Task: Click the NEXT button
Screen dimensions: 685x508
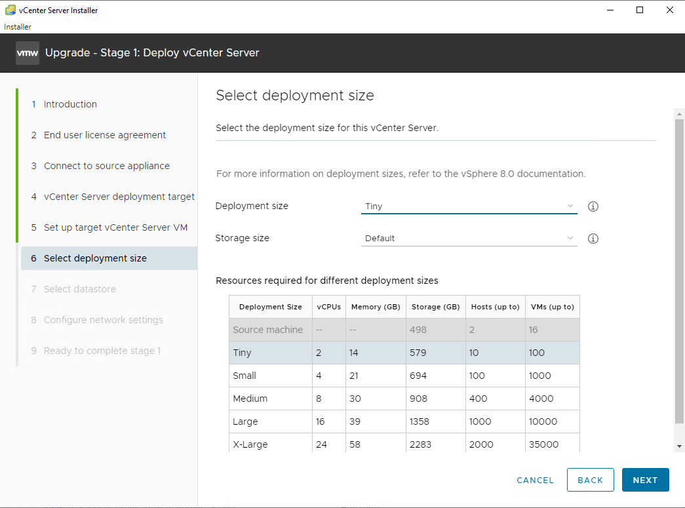Action: click(x=645, y=480)
